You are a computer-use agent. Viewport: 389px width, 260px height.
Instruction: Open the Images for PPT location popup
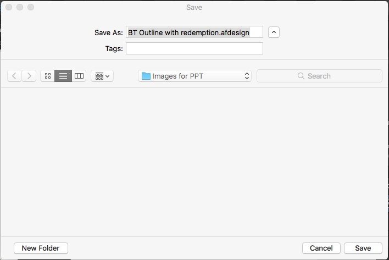tap(194, 76)
